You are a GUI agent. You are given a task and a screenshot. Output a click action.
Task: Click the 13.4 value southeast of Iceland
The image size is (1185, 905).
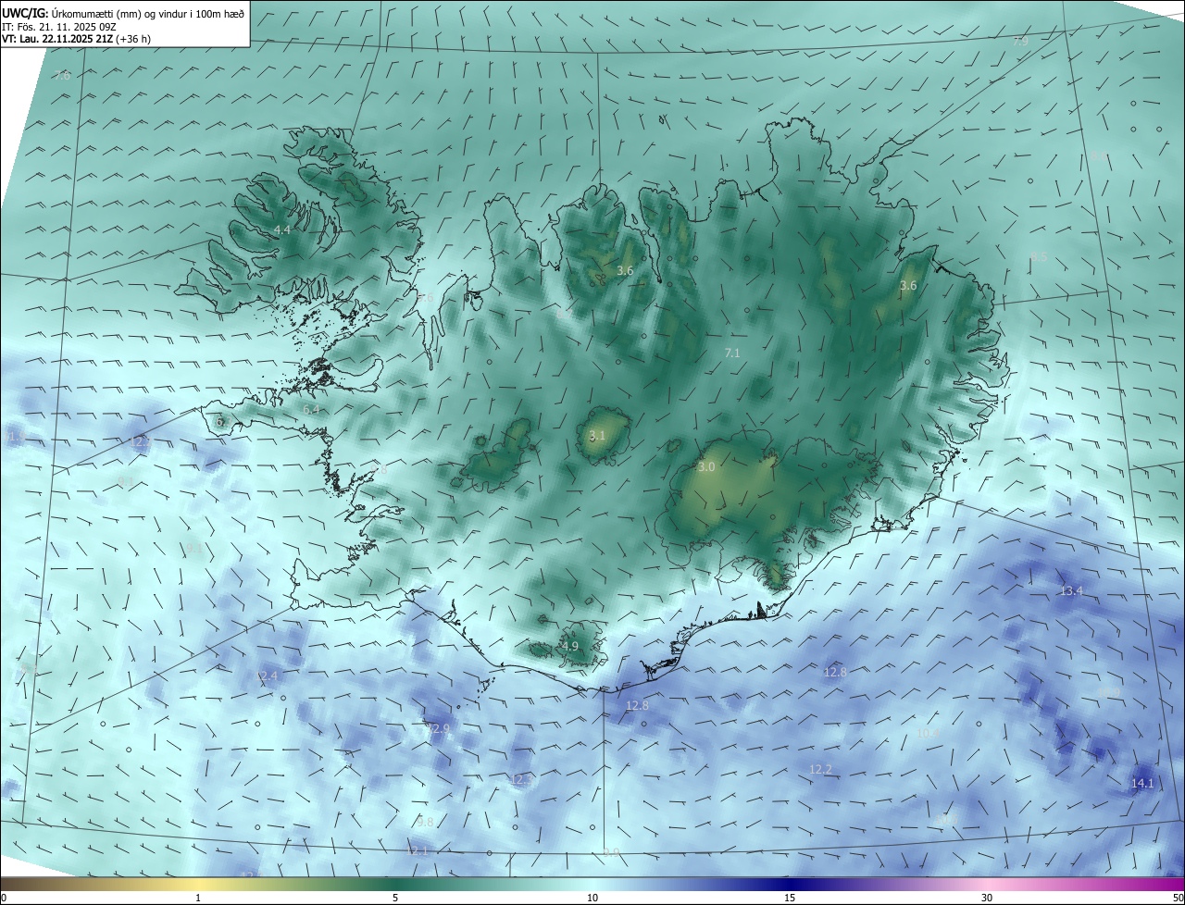1071,590
